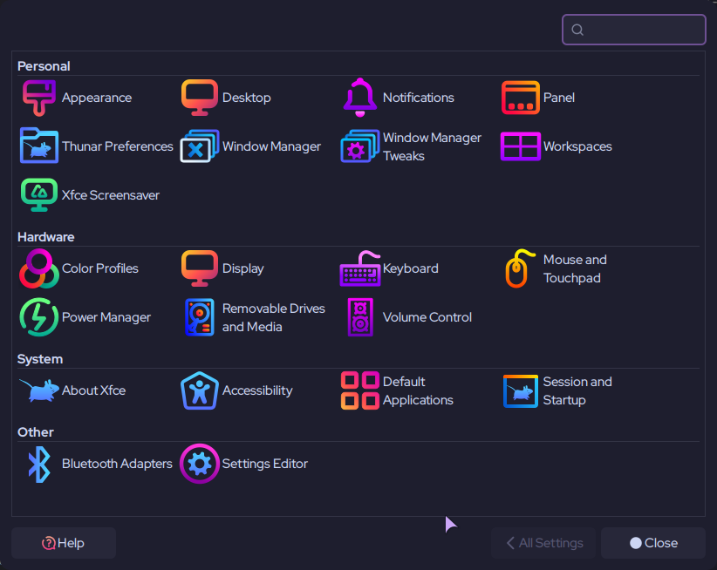
Task: Click the Help button
Action: [x=64, y=543]
